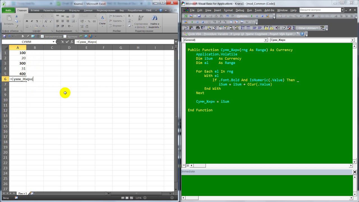359x202 pixels.
Task: Open the Debug menu in VBA editor
Action: pyautogui.click(x=240, y=10)
